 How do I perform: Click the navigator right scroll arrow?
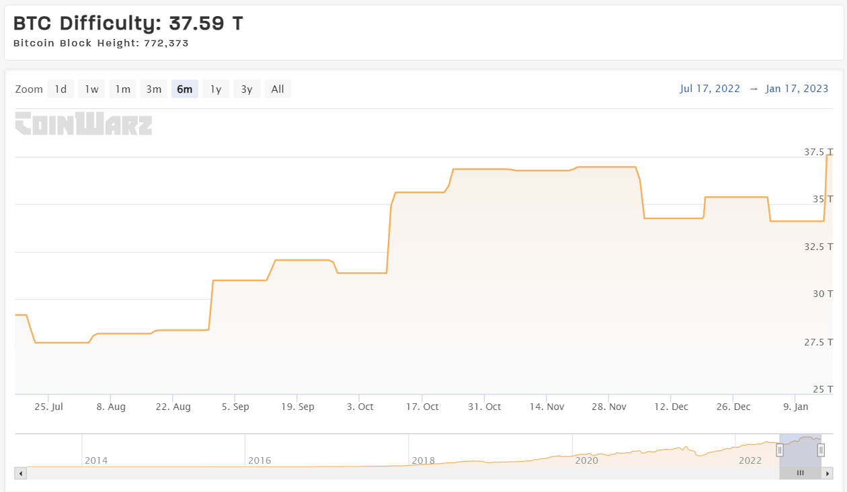click(x=828, y=473)
